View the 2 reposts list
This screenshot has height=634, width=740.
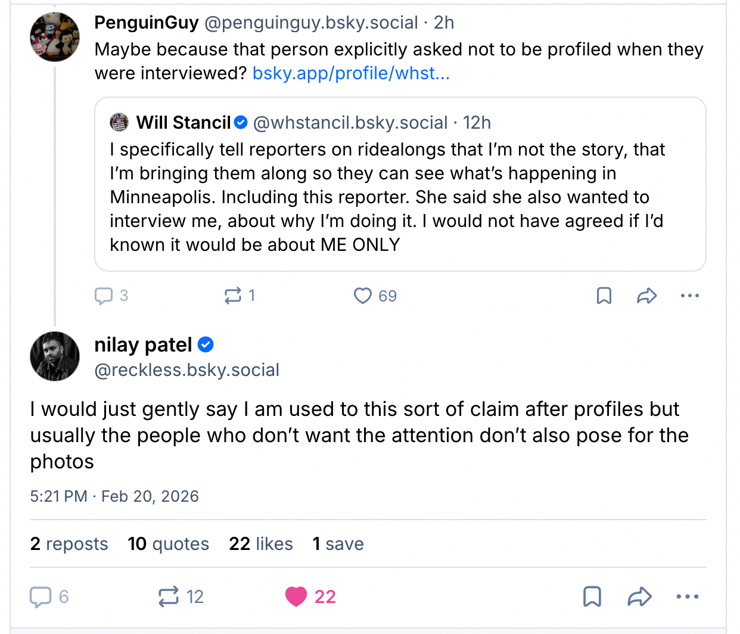tap(69, 544)
